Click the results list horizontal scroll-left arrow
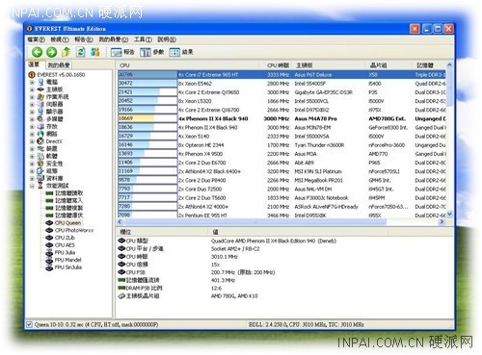 pyautogui.click(x=120, y=221)
